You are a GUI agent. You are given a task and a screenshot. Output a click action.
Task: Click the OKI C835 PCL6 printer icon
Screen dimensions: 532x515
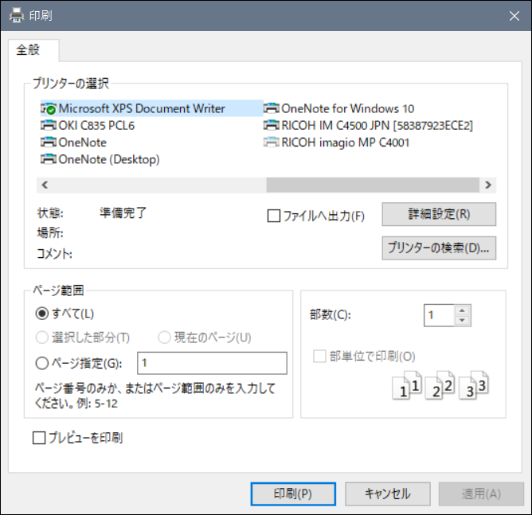(x=49, y=126)
